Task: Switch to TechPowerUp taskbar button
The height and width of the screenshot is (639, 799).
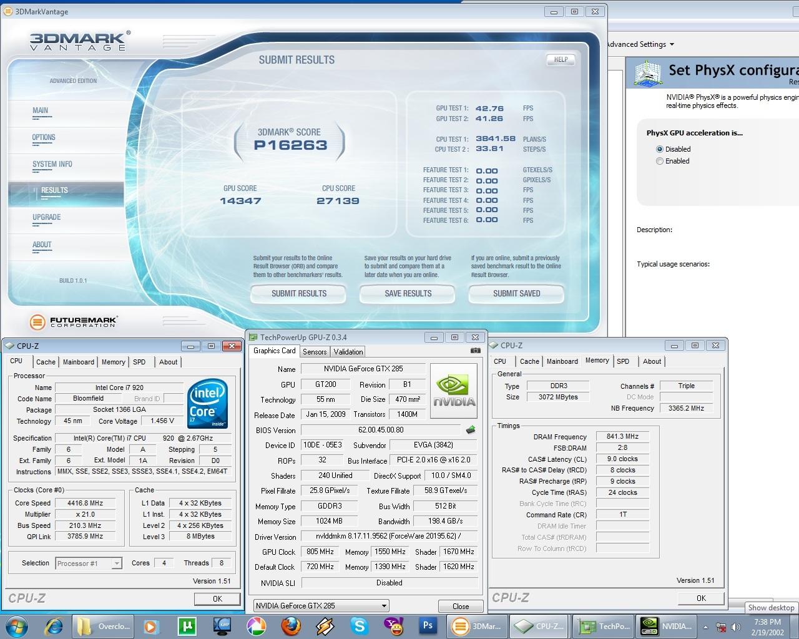Action: coord(604,626)
